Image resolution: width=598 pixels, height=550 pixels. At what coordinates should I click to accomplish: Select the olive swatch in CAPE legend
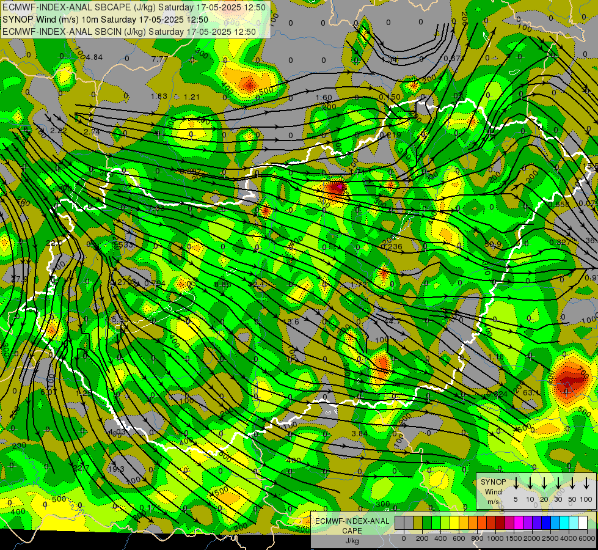tap(418, 522)
